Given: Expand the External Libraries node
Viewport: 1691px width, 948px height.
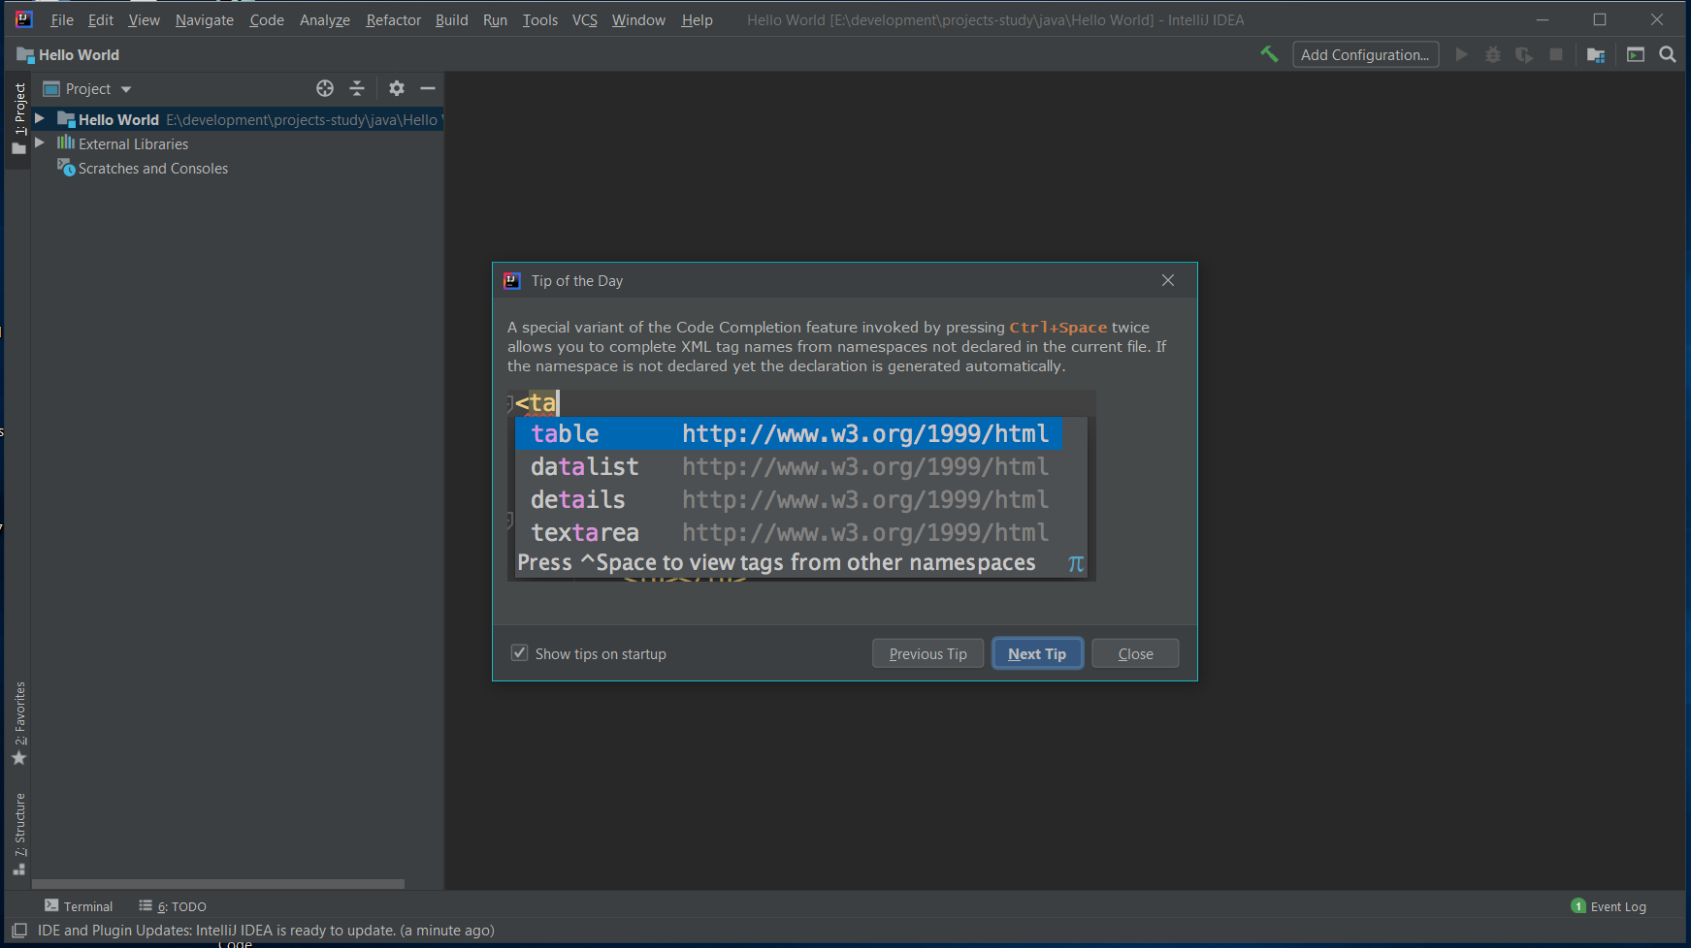Looking at the screenshot, I should (40, 142).
